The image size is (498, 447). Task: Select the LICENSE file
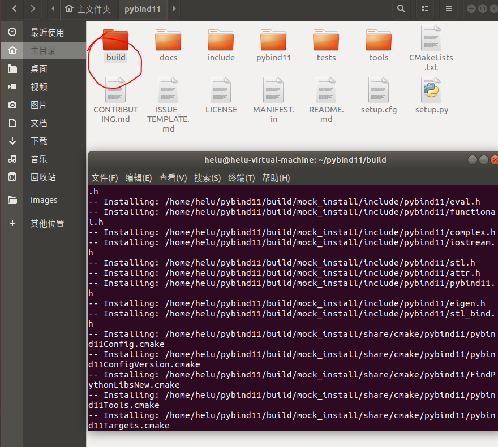pos(221,95)
